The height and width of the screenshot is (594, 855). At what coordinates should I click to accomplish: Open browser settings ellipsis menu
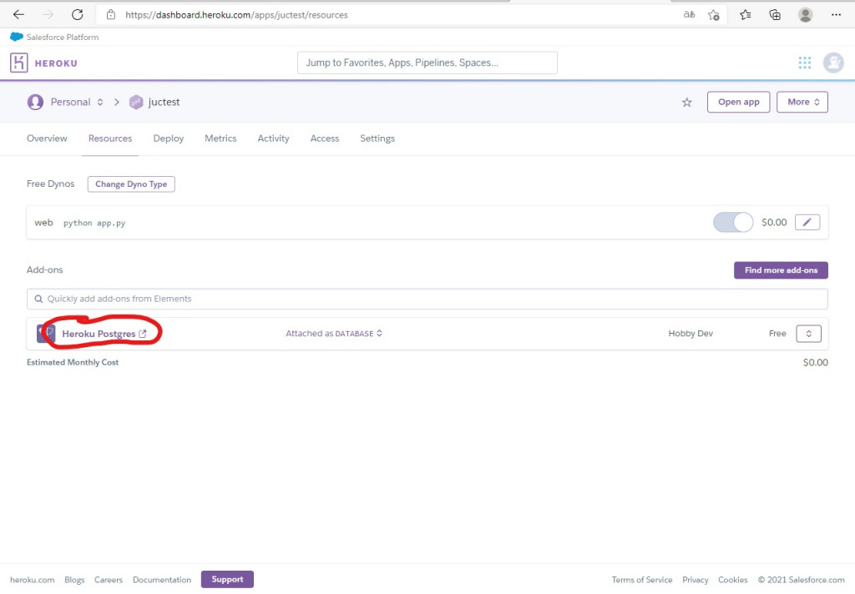[x=836, y=15]
